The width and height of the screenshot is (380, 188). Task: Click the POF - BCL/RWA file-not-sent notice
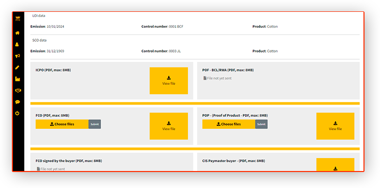point(217,78)
